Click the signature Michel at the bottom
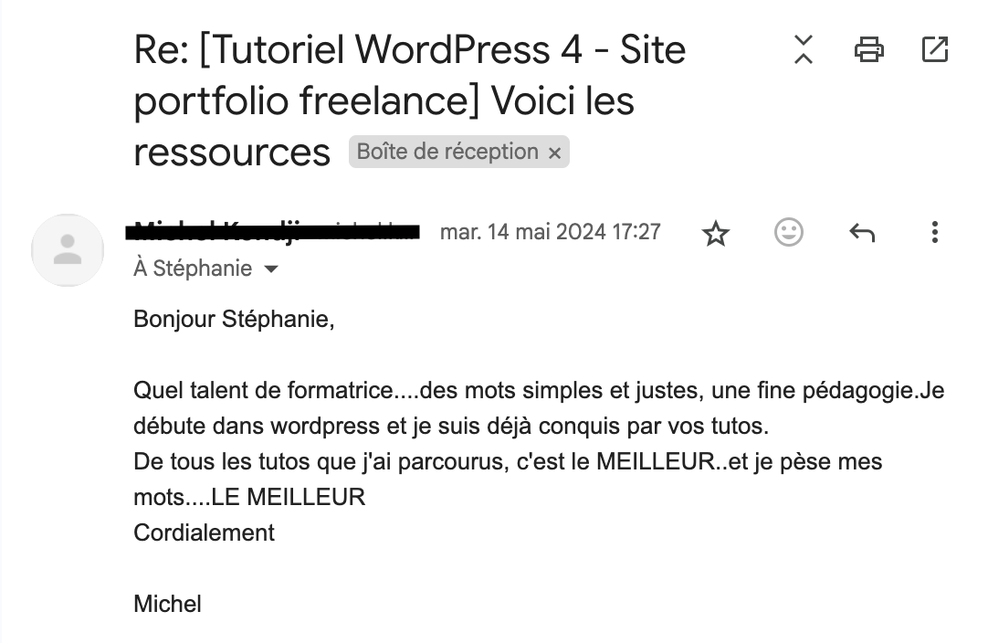 [x=167, y=604]
